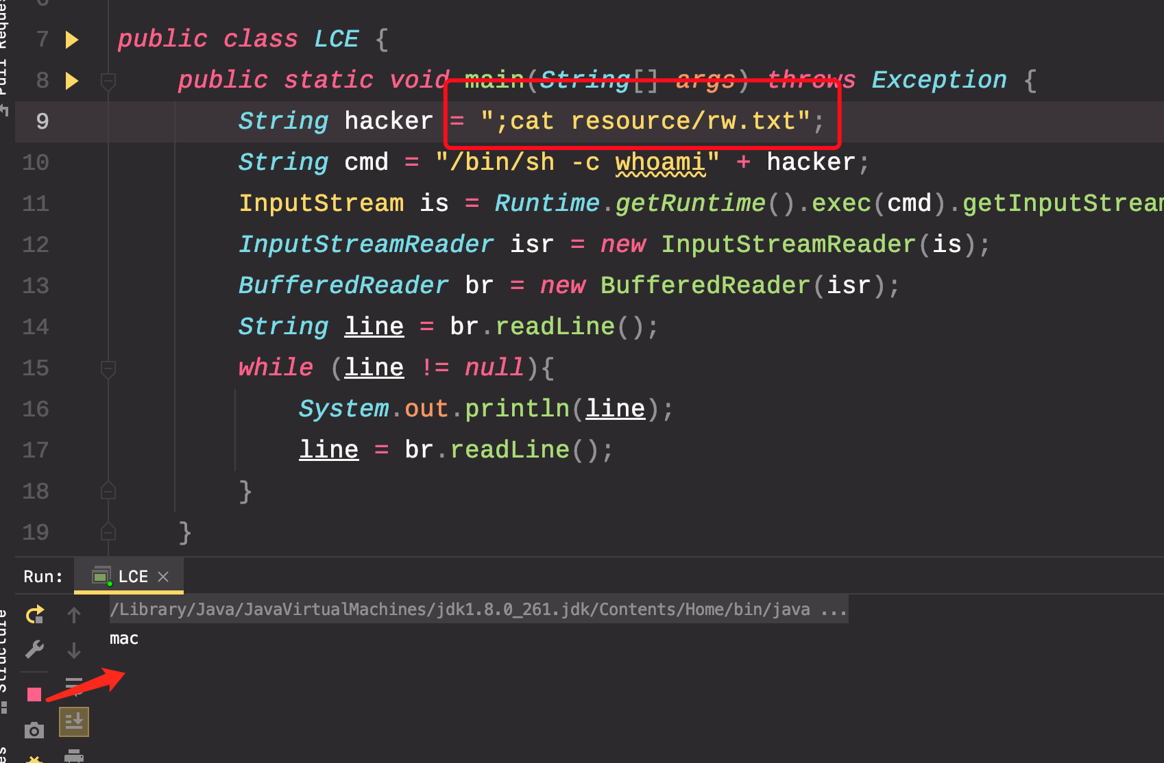Click the "/bin/sh -c" part of the string
Image resolution: width=1164 pixels, height=763 pixels.
coord(518,162)
